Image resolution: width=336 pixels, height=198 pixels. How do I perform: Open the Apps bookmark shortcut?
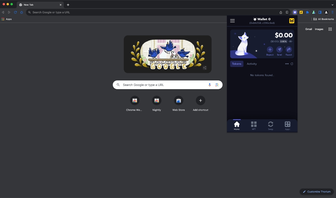(7, 19)
